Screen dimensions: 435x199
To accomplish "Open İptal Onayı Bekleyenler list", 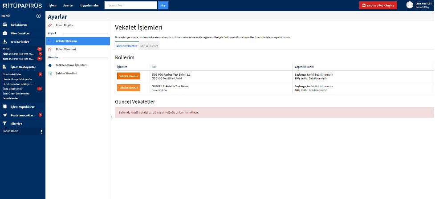I will [16, 93].
